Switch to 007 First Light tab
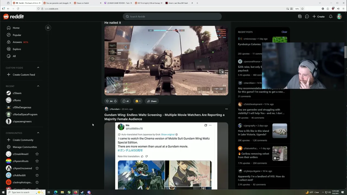 pos(149,3)
